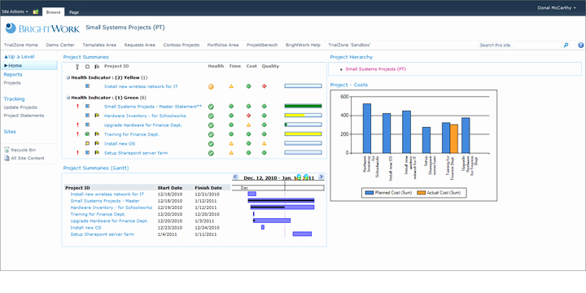Click the Project Summaries (Gantt) web part title

(x=96, y=168)
